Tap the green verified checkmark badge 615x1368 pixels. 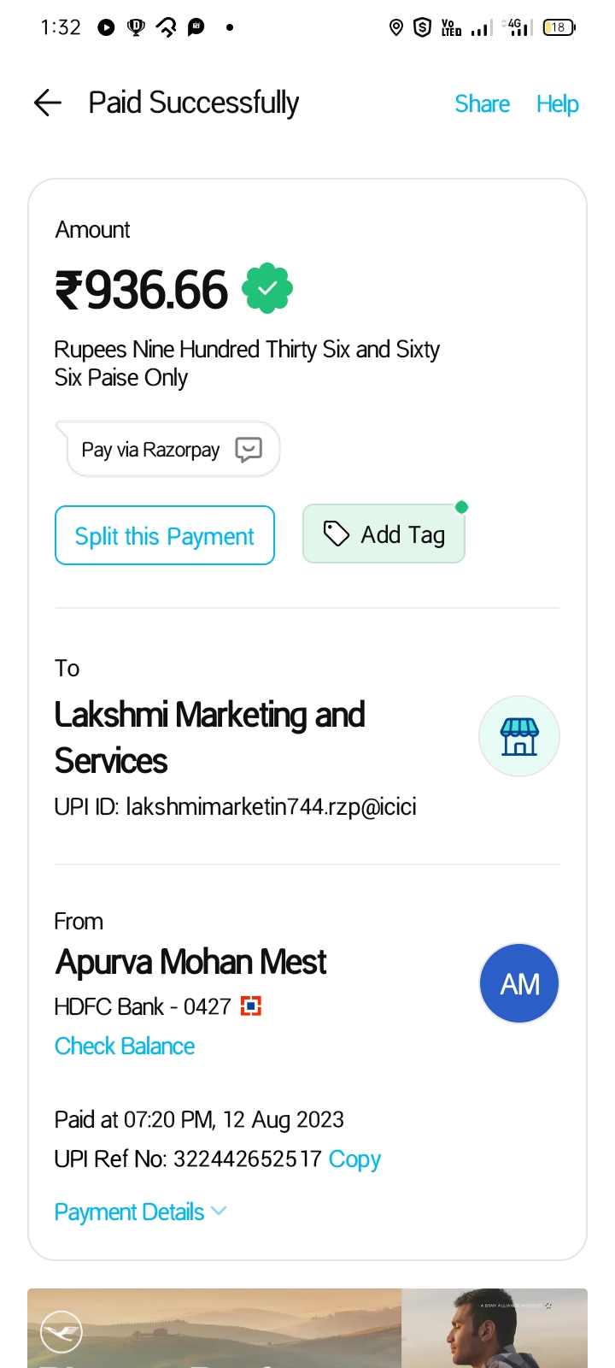tap(267, 289)
